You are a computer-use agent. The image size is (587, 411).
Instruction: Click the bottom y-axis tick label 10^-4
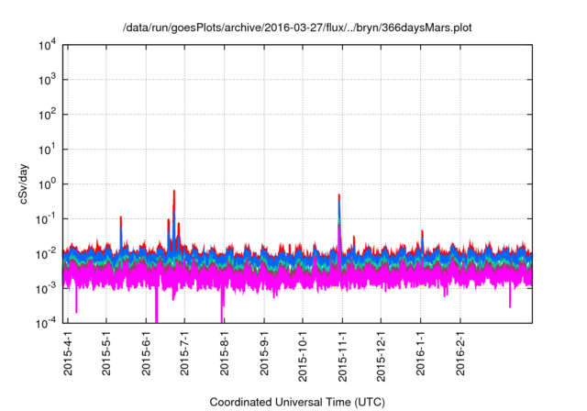point(48,323)
